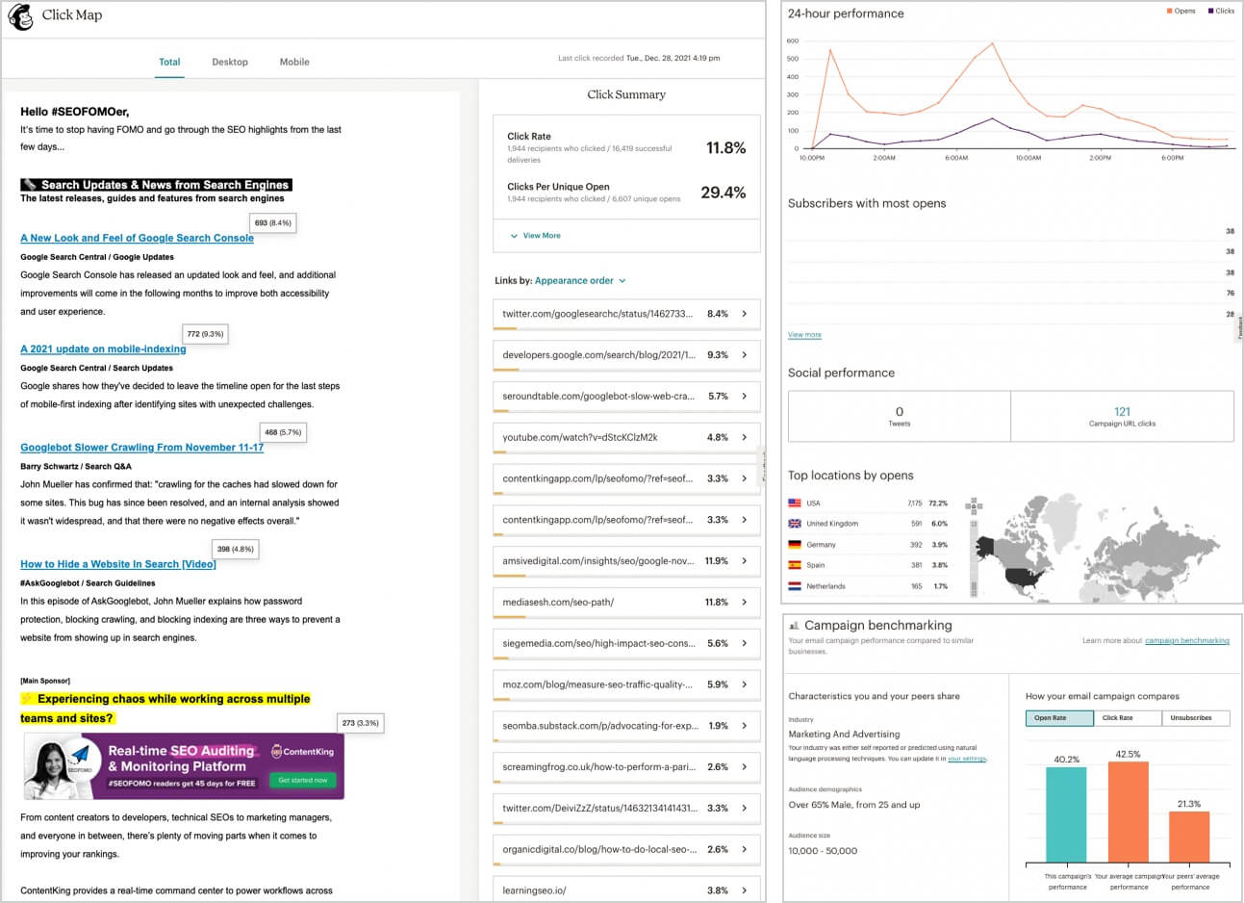Open arrow for youtube.com/watch link row
This screenshot has width=1244, height=903.
745,437
